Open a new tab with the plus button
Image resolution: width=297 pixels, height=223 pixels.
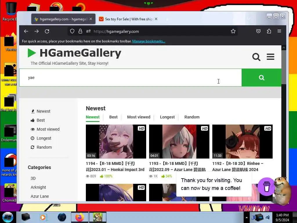tap(167, 19)
